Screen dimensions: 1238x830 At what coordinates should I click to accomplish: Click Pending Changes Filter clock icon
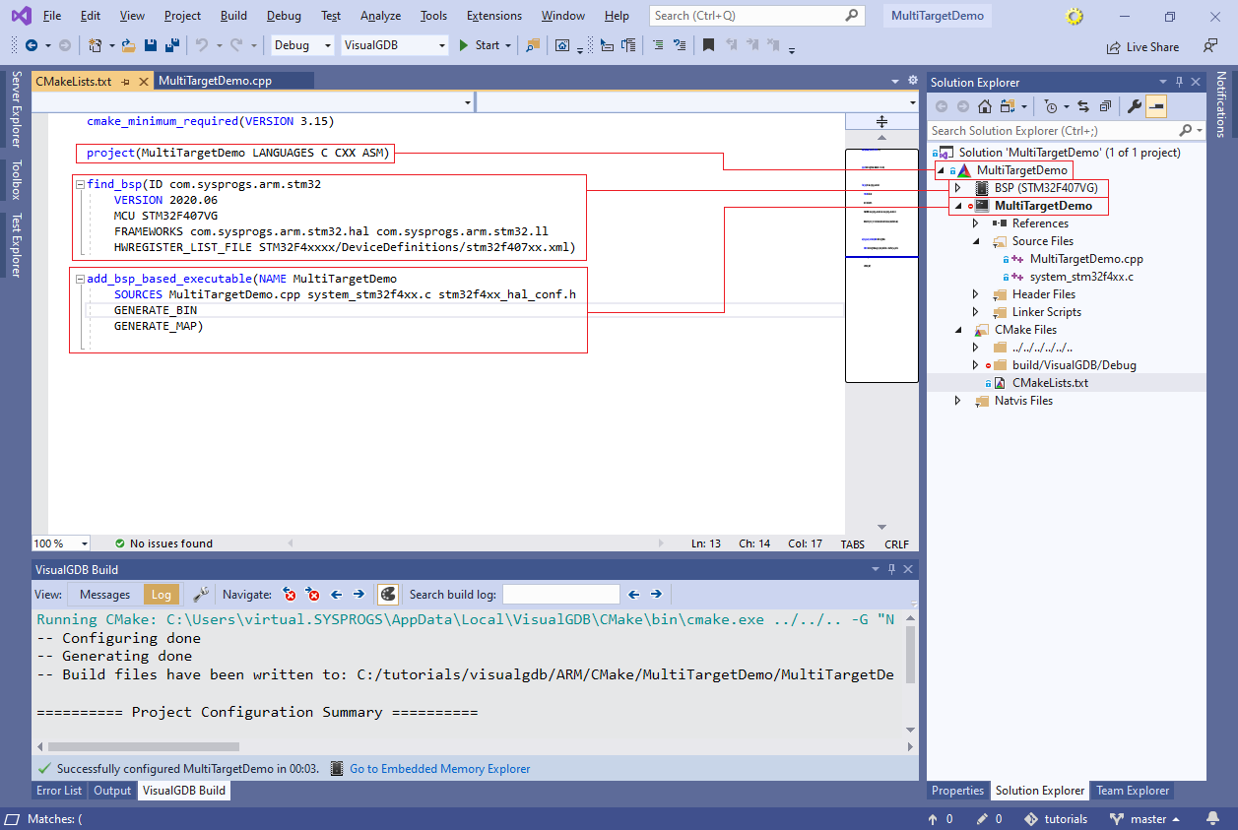point(1051,106)
